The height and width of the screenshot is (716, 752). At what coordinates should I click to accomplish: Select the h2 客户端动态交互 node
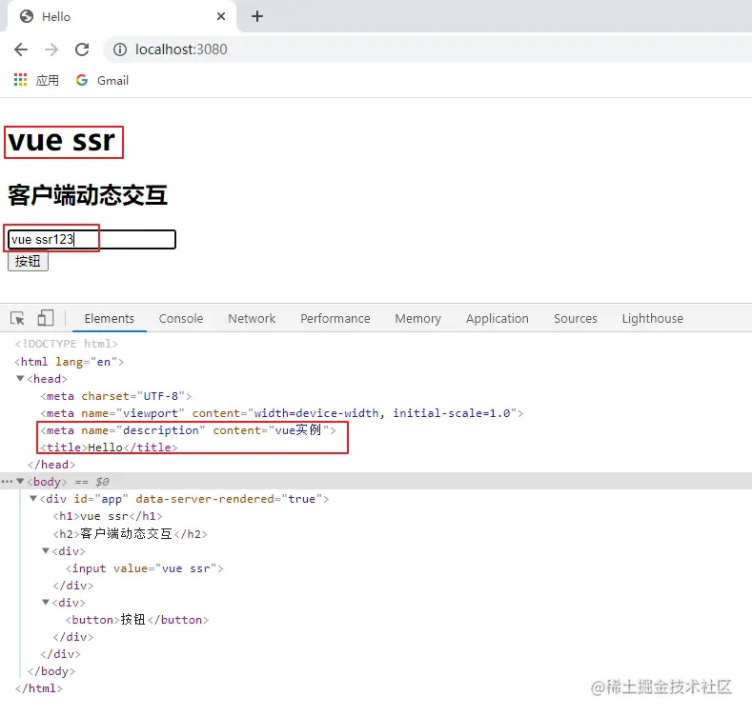point(130,534)
